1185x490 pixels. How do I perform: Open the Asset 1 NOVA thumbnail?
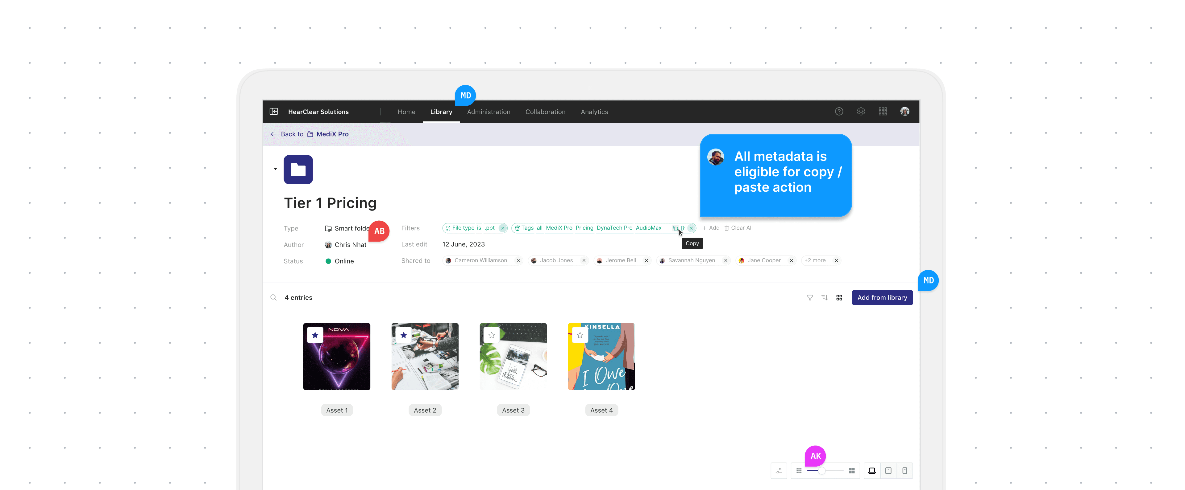click(337, 357)
